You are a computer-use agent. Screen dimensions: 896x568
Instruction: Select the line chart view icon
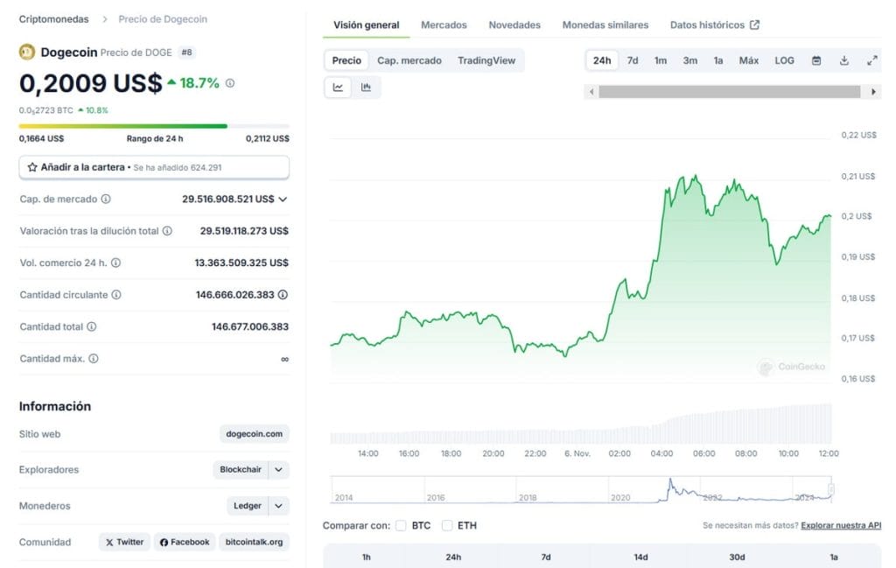[338, 88]
